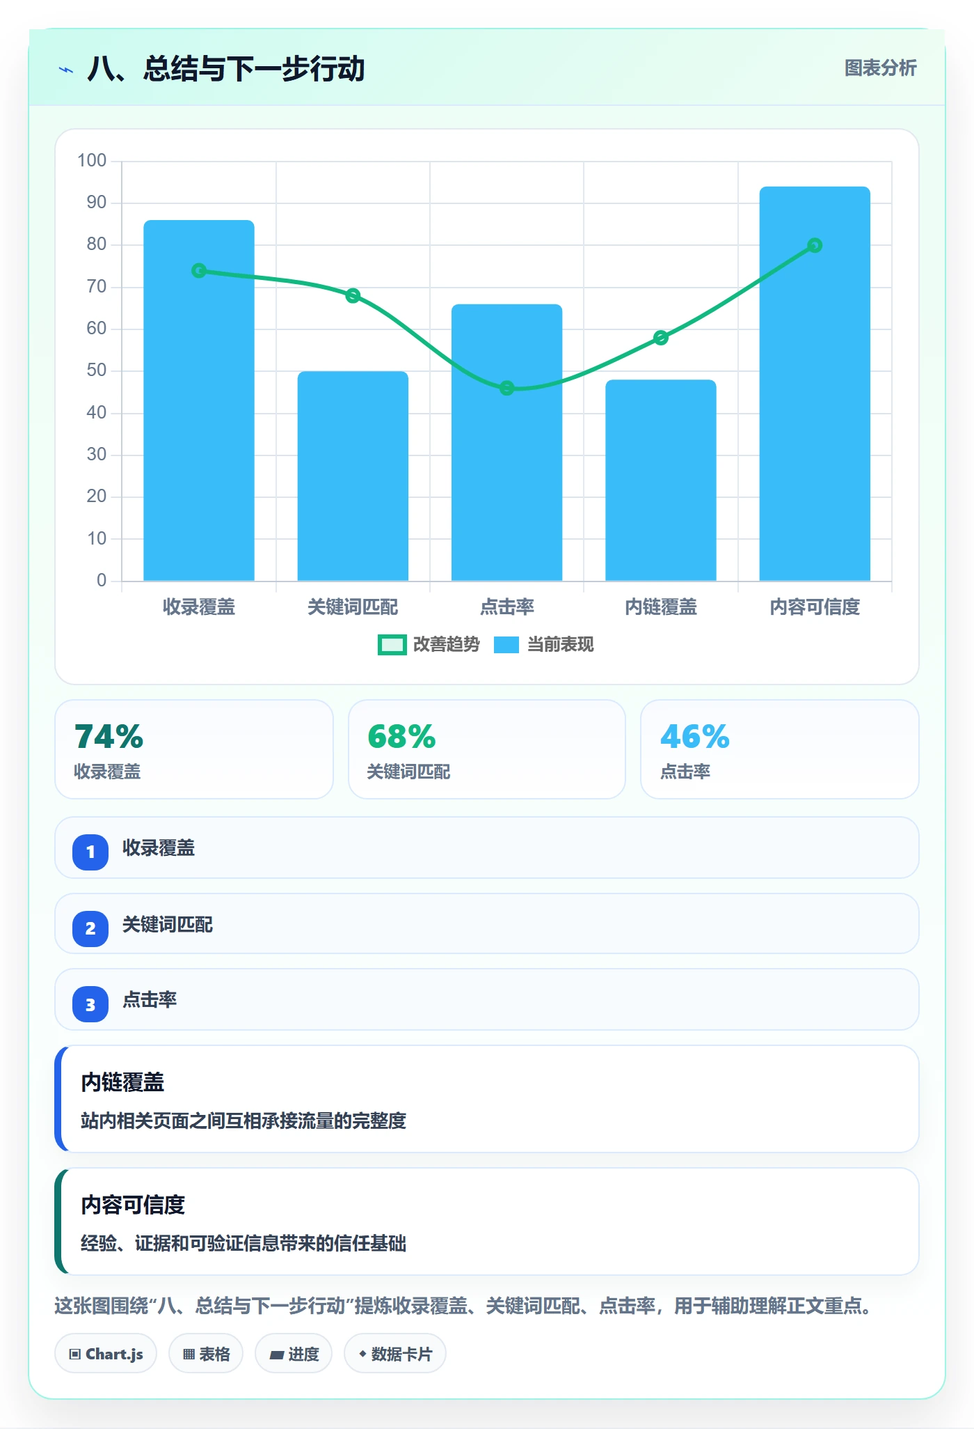Image resolution: width=974 pixels, height=1429 pixels.
Task: Click trend line point above 关键词匹配
Action: [x=353, y=295]
